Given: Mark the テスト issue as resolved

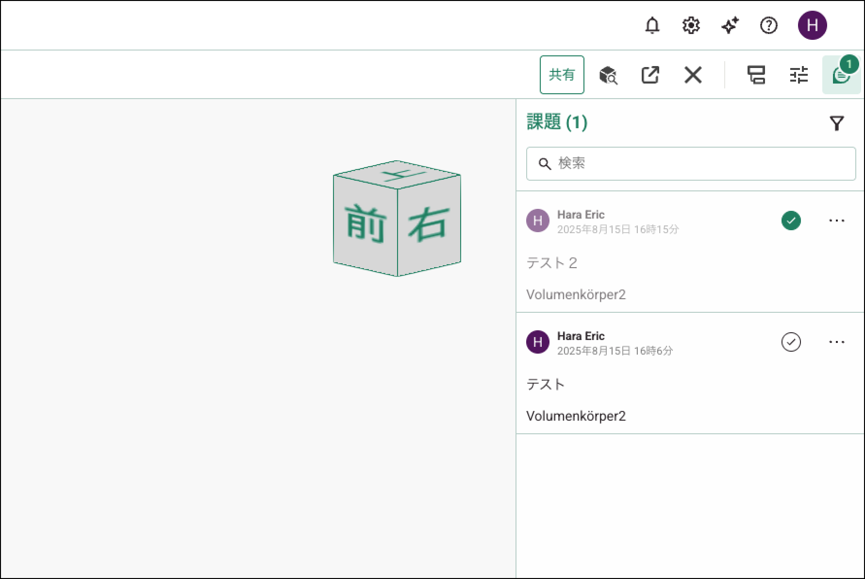Looking at the screenshot, I should pyautogui.click(x=791, y=342).
